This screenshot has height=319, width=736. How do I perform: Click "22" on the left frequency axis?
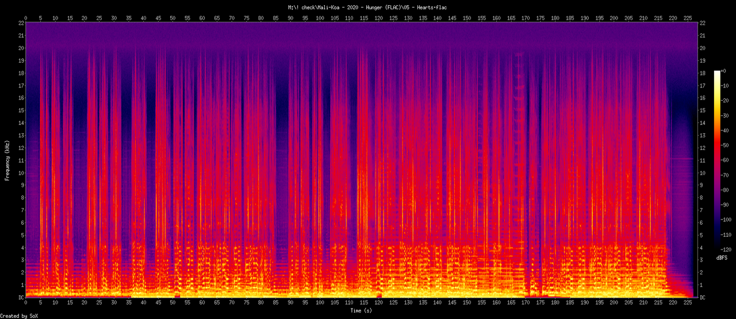tap(21, 22)
